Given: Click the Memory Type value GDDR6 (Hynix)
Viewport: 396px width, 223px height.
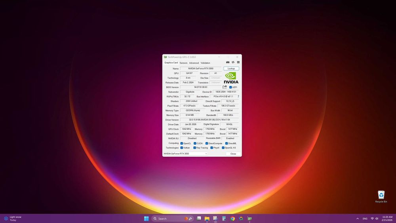Looking at the screenshot, I should [x=193, y=110].
